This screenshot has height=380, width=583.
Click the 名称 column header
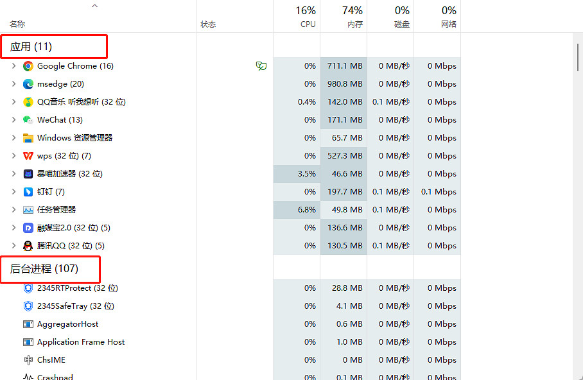(18, 24)
